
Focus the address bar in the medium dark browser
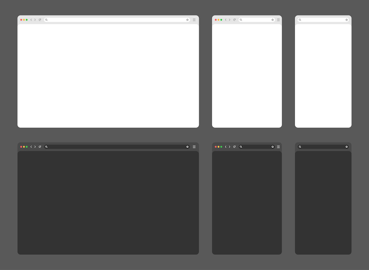click(257, 147)
